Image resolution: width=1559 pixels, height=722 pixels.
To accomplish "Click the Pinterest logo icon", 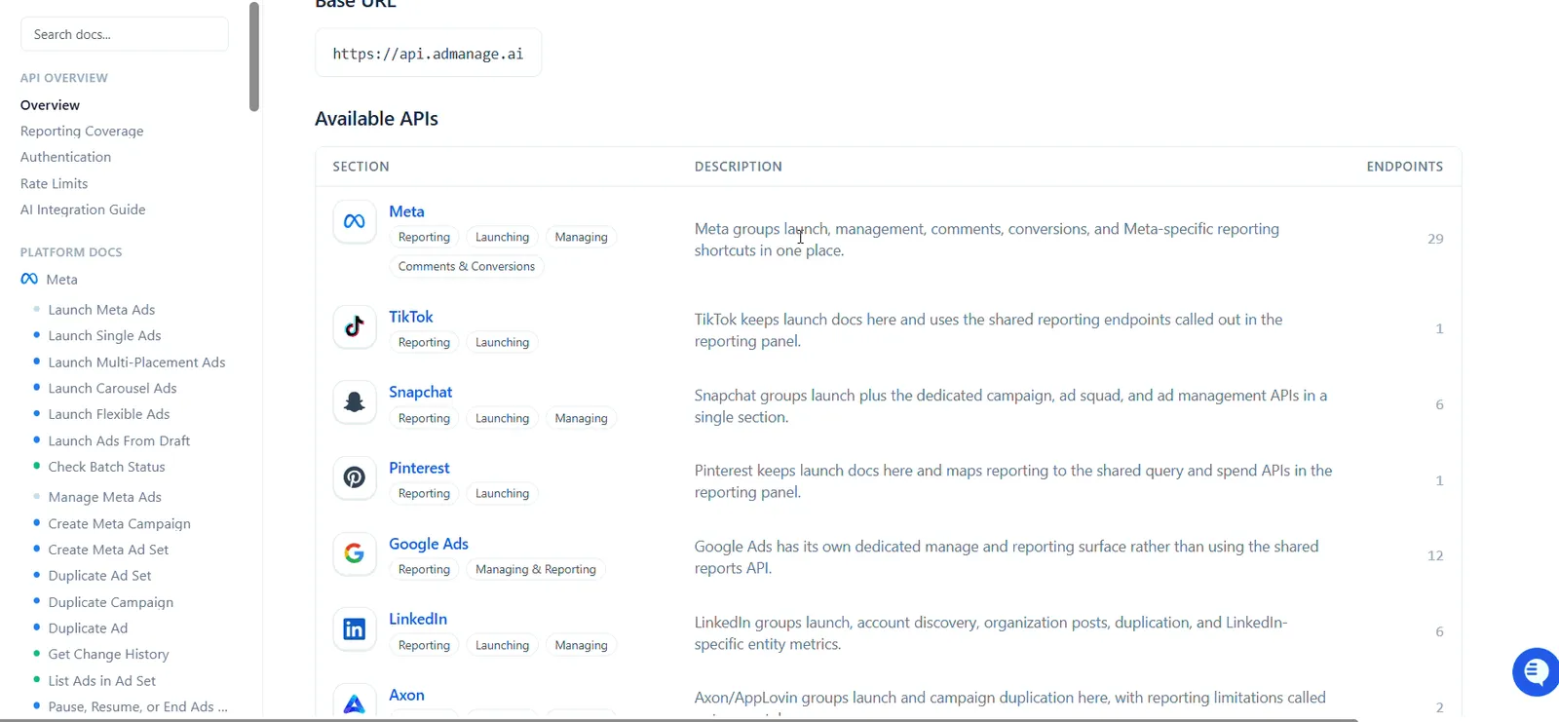I will coord(354,477).
